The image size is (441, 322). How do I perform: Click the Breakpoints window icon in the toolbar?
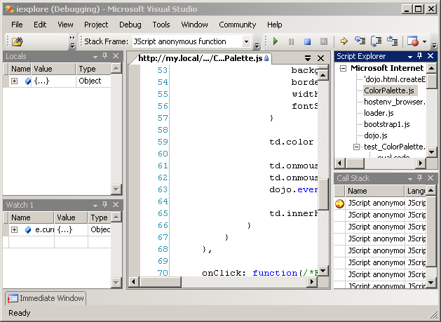coord(413,41)
